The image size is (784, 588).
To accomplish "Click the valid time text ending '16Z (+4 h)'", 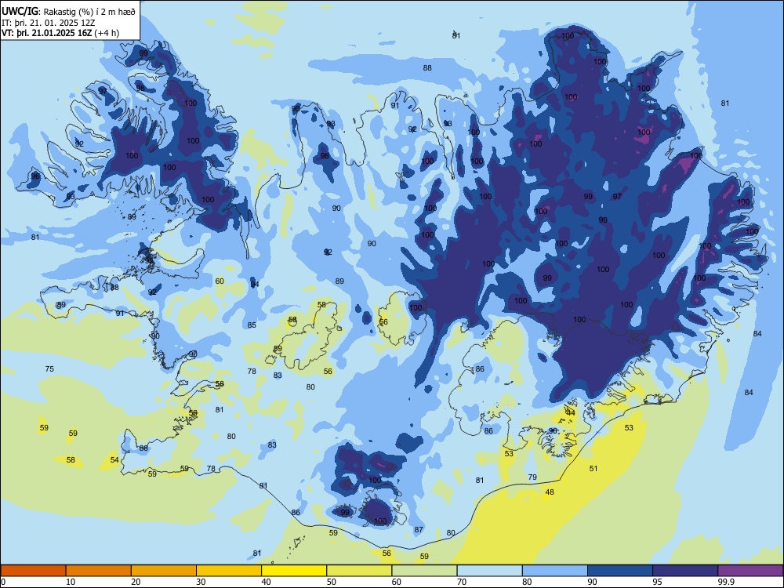I will (x=60, y=33).
